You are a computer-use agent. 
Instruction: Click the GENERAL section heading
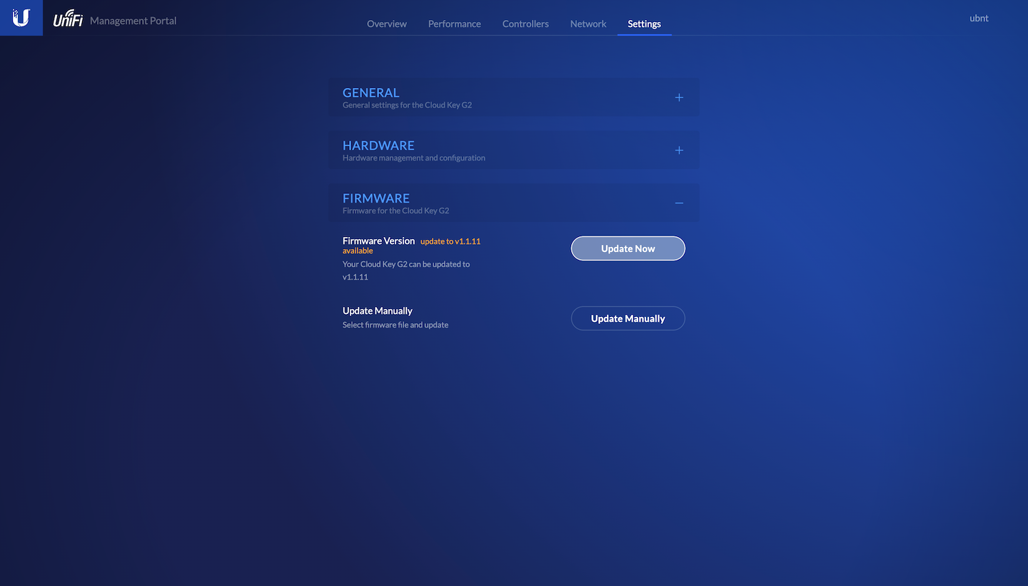pos(371,93)
